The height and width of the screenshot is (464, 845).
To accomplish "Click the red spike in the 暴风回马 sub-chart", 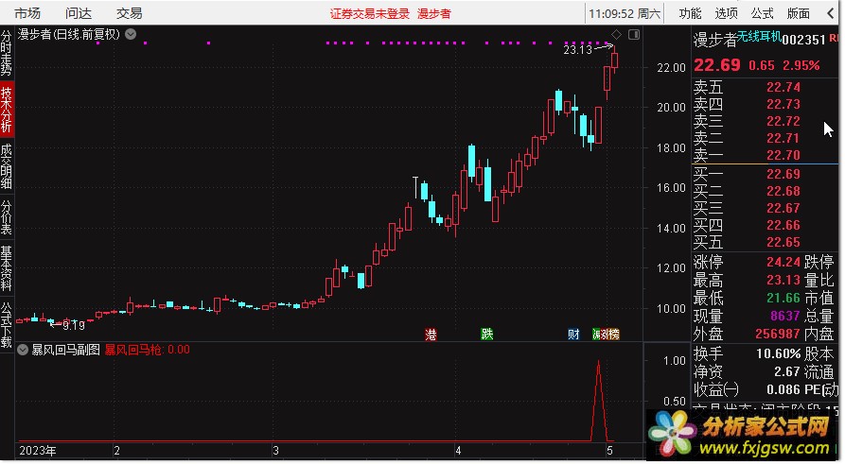I will tap(599, 401).
